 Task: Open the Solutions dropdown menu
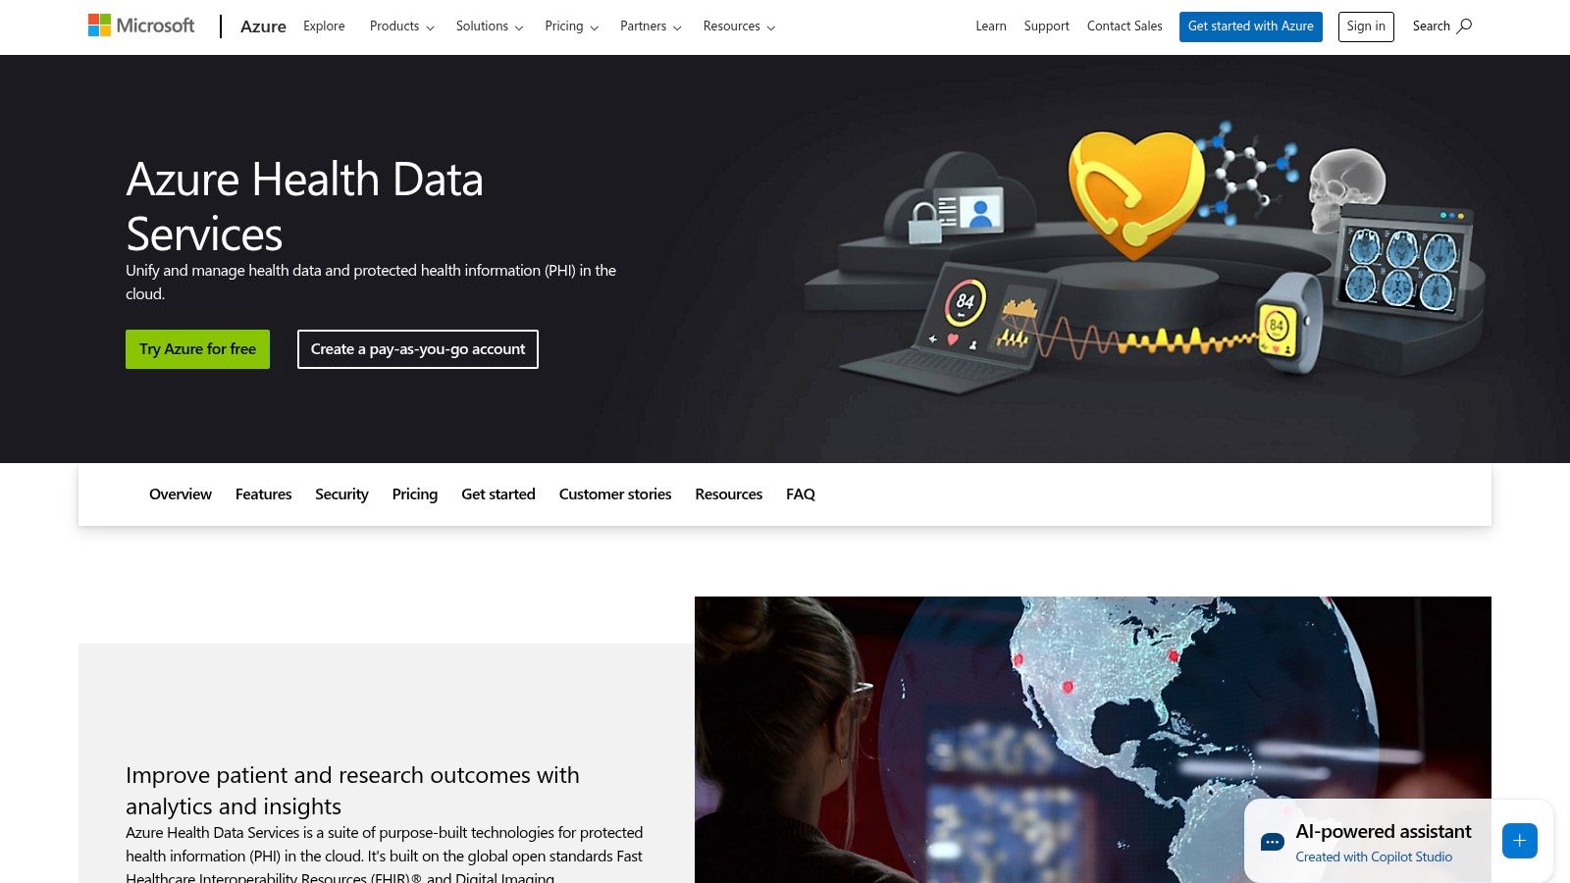point(490,26)
